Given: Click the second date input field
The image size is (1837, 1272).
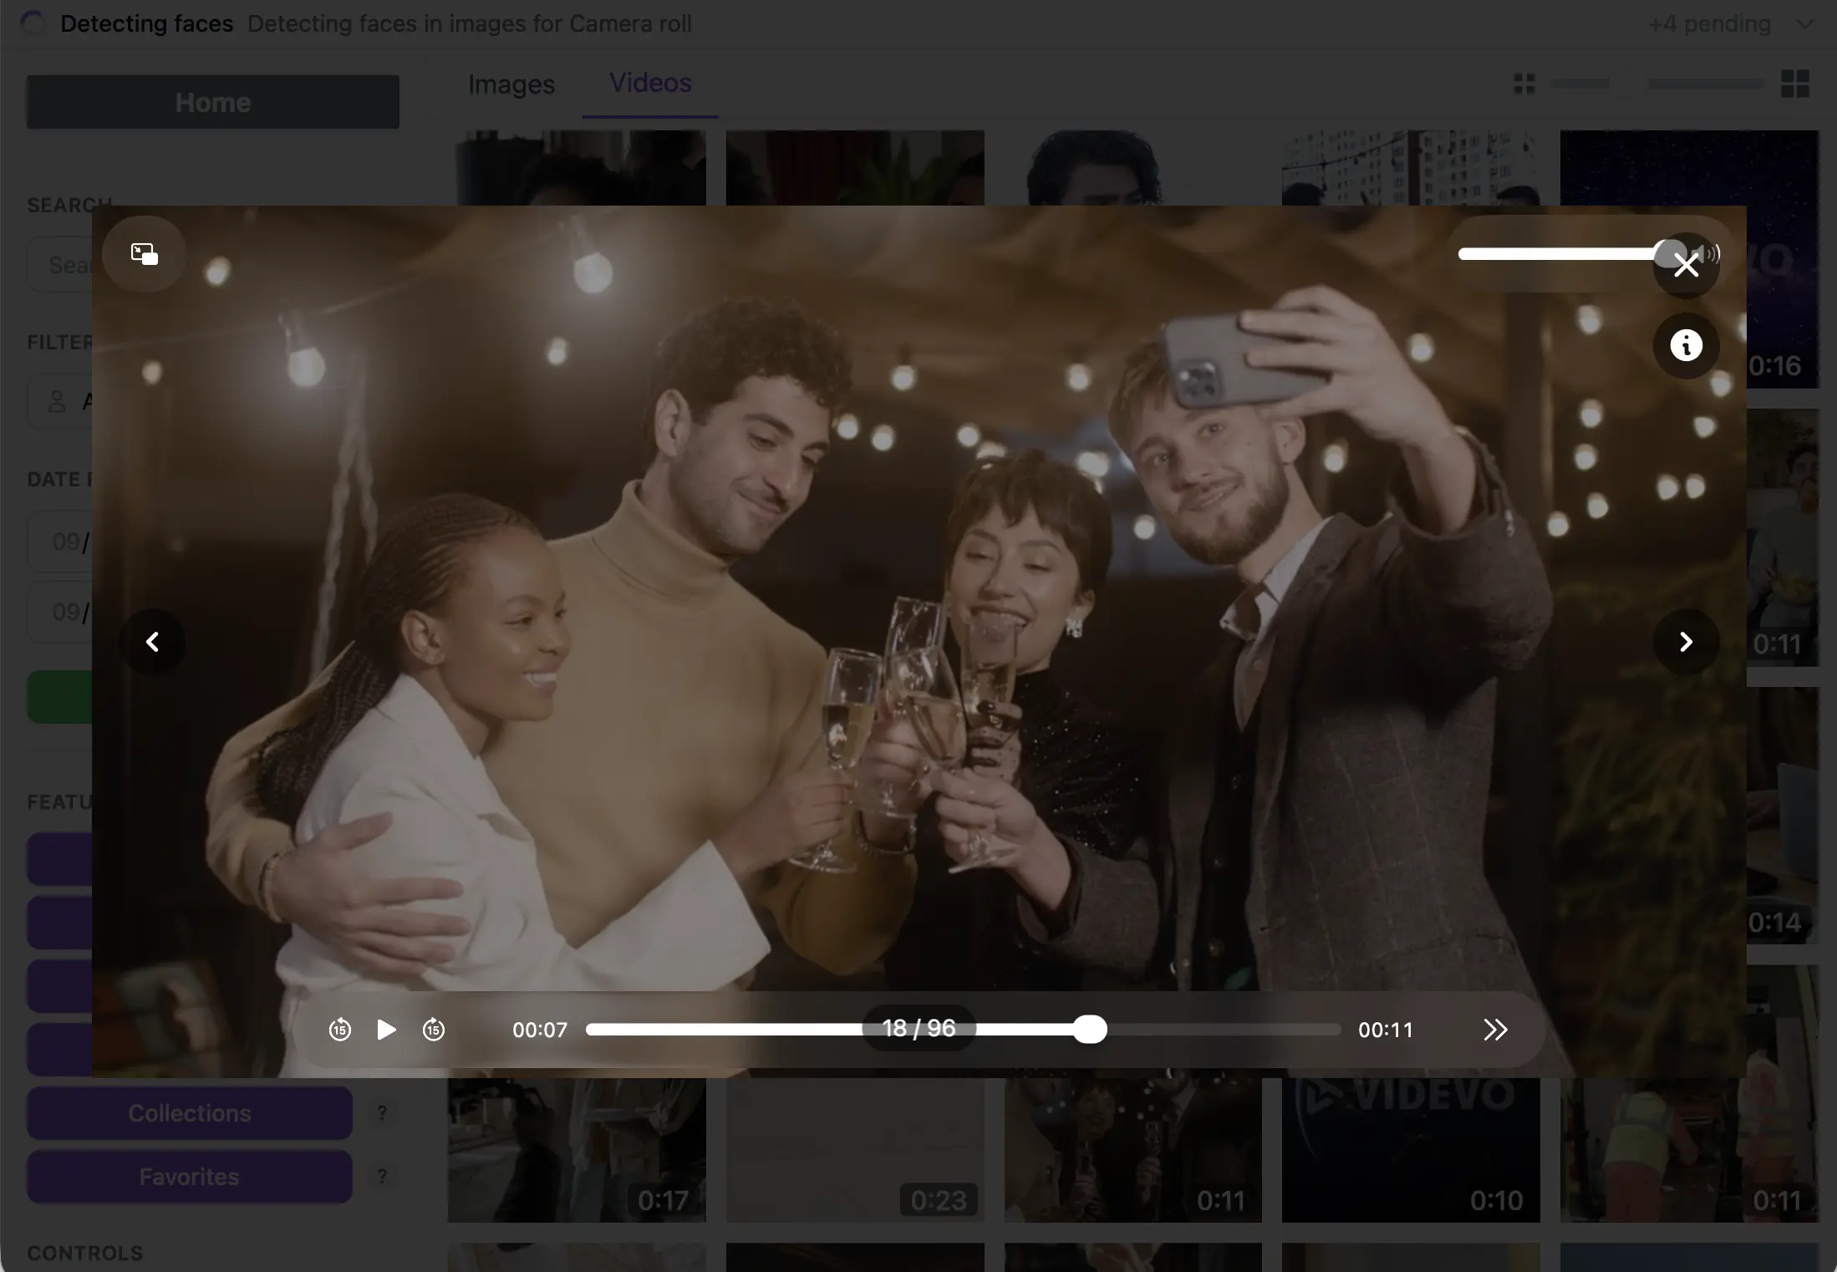Looking at the screenshot, I should click(x=60, y=612).
